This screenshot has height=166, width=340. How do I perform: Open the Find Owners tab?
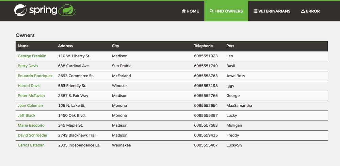pos(226,11)
